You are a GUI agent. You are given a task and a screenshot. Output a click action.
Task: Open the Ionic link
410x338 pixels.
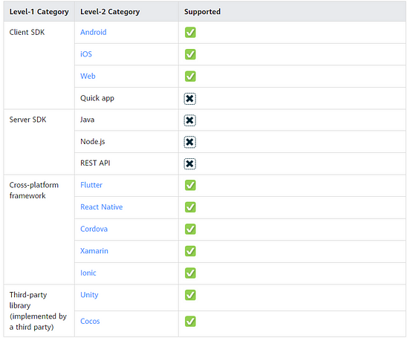88,273
